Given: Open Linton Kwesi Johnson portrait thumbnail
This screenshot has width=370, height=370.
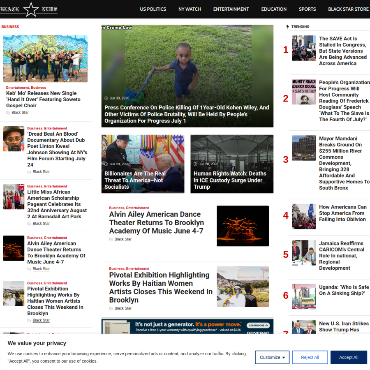Looking at the screenshot, I should (14, 139).
